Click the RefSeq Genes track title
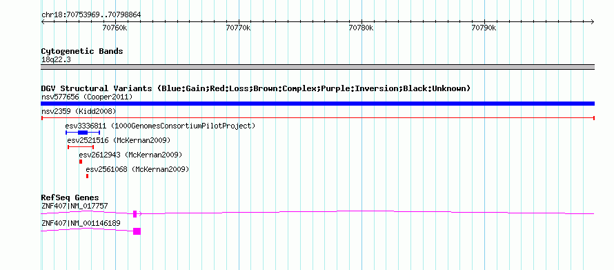The image size is (614, 270). [70, 197]
